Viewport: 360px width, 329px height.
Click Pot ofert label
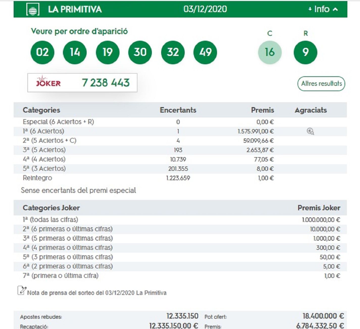click(x=215, y=317)
